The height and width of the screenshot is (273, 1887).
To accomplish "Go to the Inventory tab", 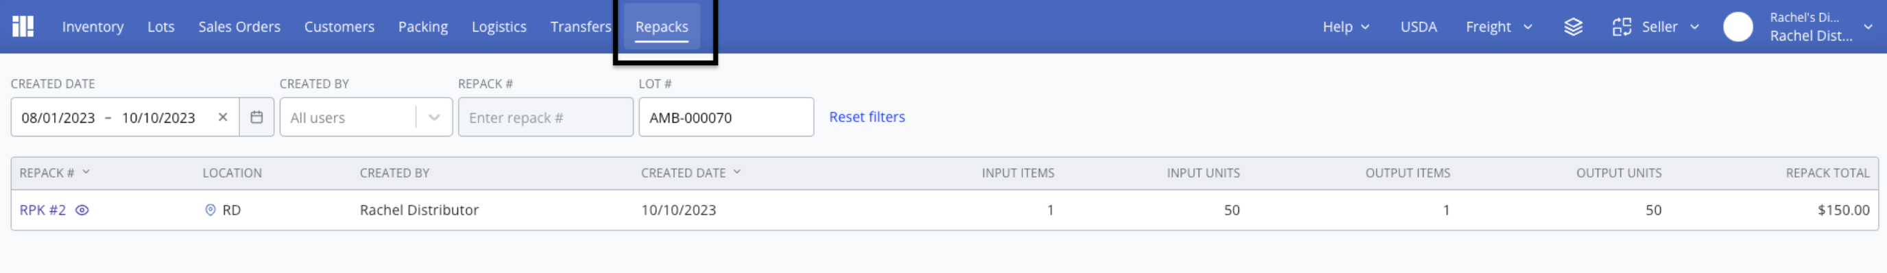I will click(93, 27).
